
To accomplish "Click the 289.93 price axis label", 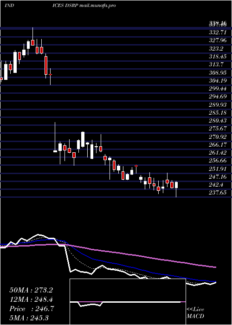I will pos(218,104).
